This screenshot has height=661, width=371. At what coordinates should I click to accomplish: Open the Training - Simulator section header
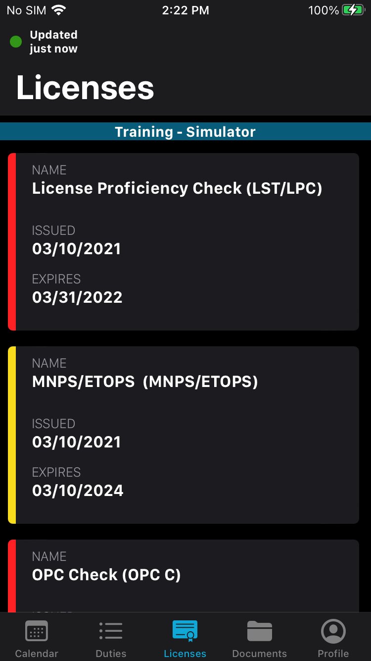(x=185, y=131)
